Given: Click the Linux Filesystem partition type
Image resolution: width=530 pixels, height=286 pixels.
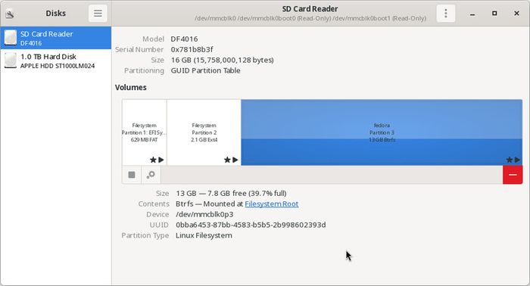Looking at the screenshot, I should point(204,235).
